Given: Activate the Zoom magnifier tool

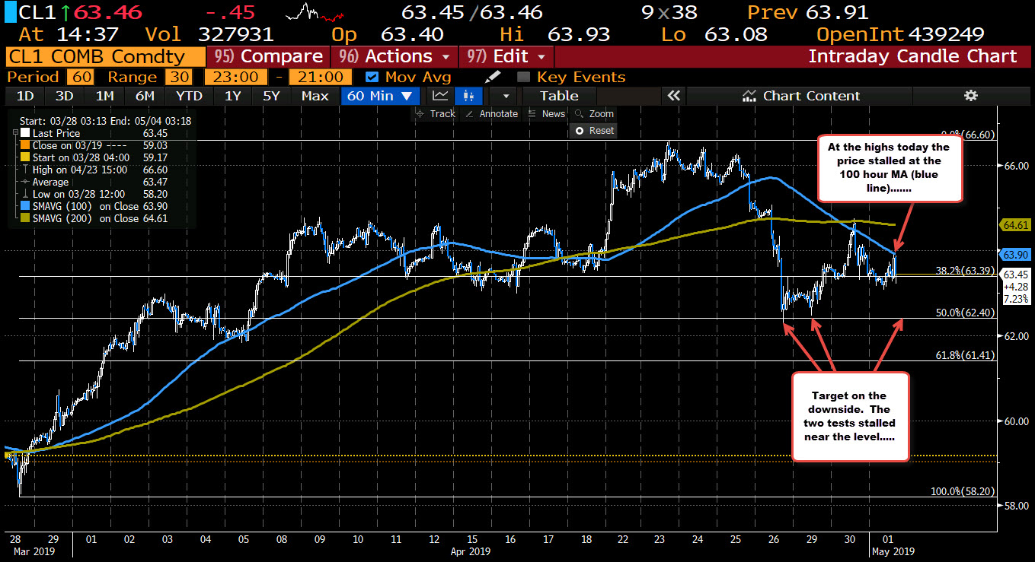Looking at the screenshot, I should (595, 113).
